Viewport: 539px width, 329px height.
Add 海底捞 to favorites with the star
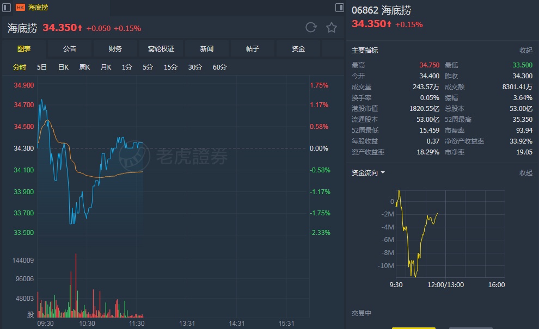coord(331,27)
